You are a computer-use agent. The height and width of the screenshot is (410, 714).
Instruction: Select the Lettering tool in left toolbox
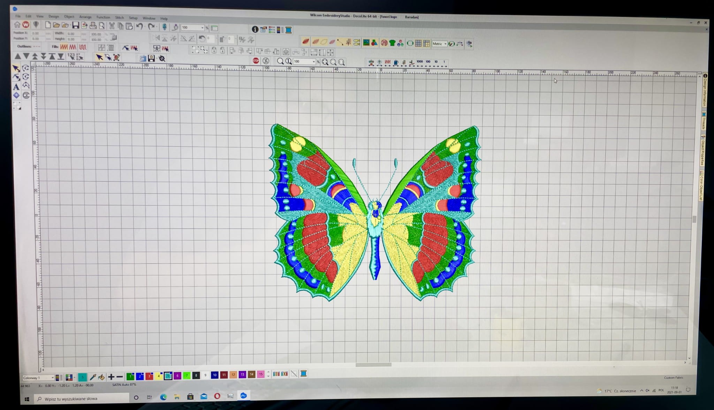click(x=16, y=87)
